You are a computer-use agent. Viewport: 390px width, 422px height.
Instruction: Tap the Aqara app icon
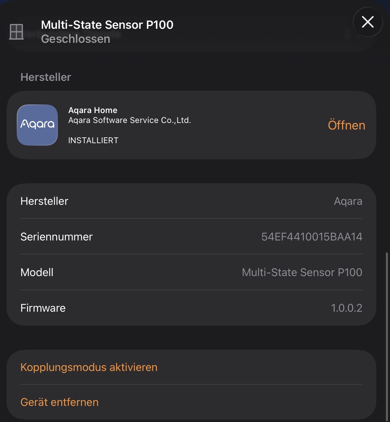pos(37,125)
